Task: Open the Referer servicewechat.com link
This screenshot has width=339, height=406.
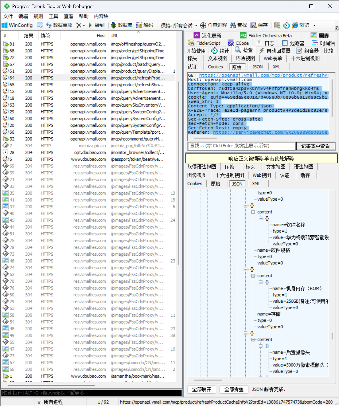Action: pos(271,132)
